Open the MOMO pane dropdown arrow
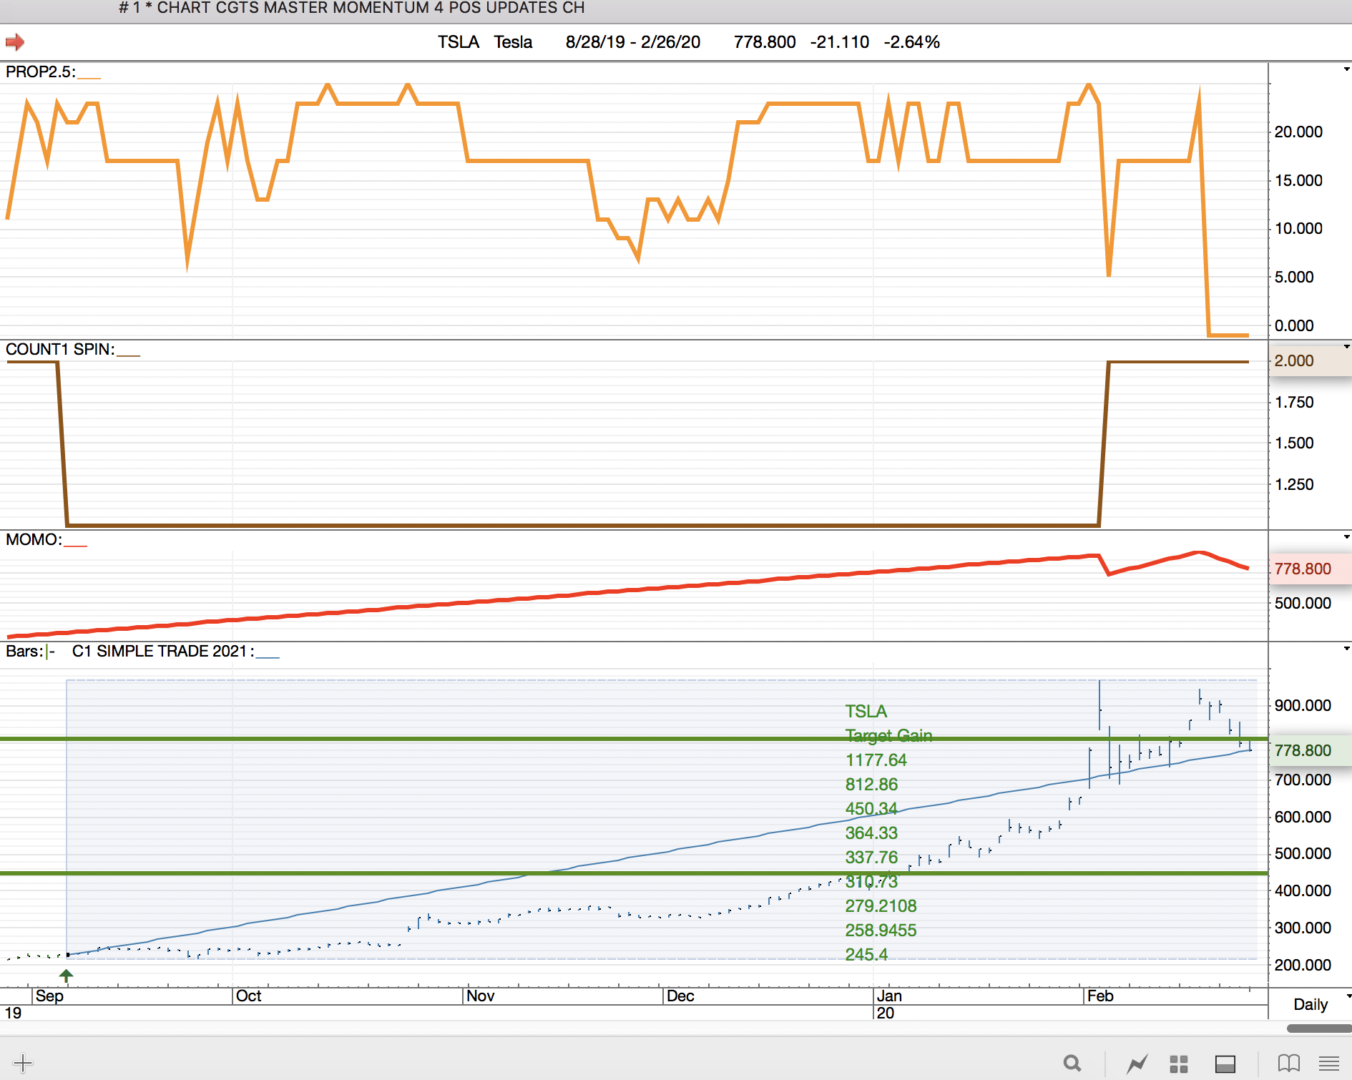This screenshot has height=1080, width=1352. point(1346,537)
